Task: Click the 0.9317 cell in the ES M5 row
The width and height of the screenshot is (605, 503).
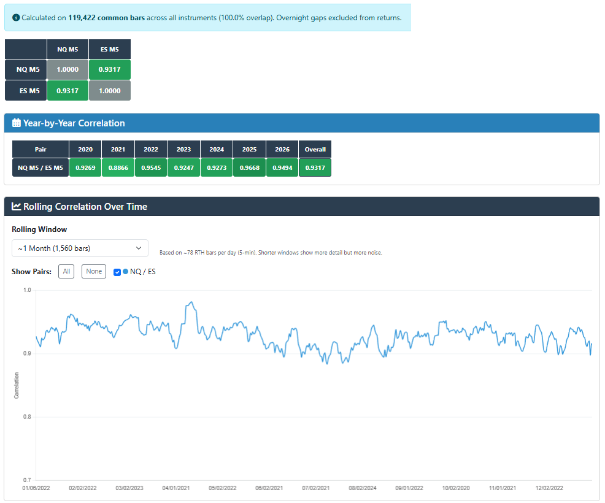Action: 67,91
